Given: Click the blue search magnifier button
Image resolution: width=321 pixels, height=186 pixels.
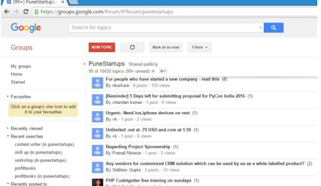Looking at the screenshot, I should 273,28.
